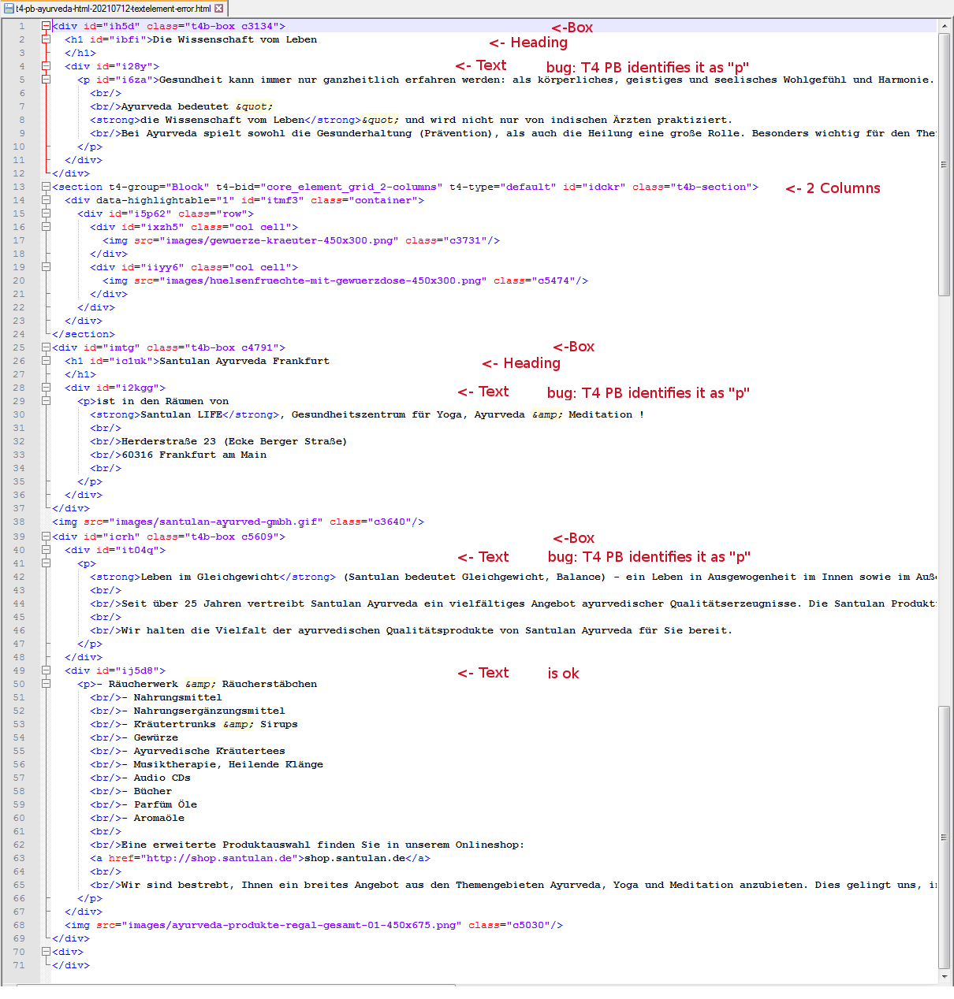Screen dimensions: 954x999
Task: Collapse the div id="ih5d" block on line 1
Action: pos(46,26)
